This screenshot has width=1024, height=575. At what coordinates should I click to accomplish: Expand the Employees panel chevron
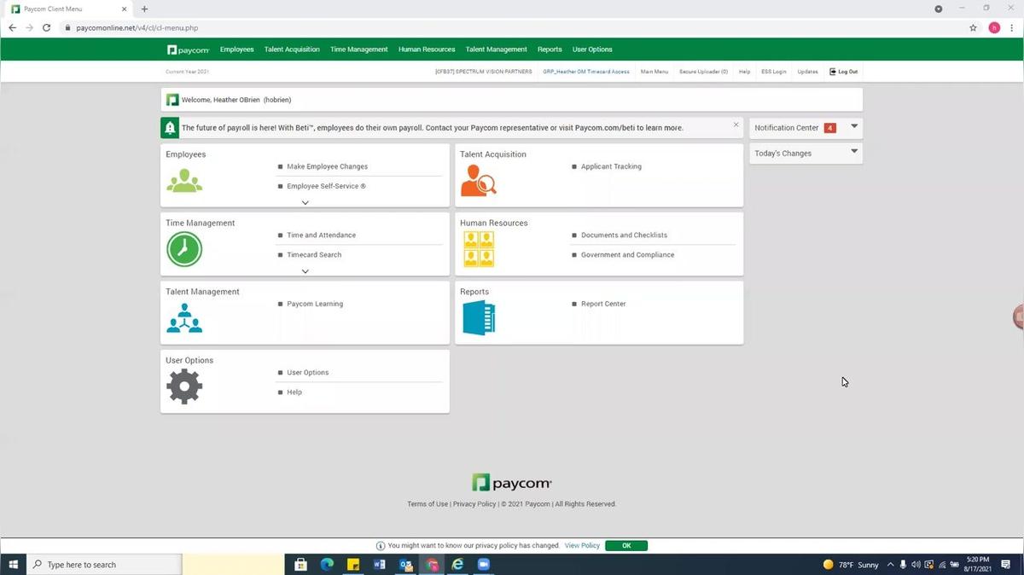pos(305,202)
